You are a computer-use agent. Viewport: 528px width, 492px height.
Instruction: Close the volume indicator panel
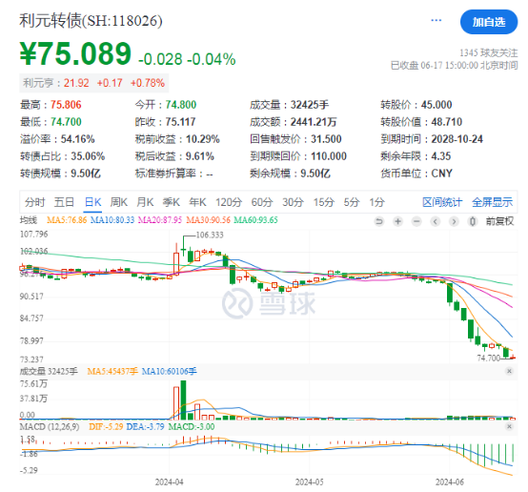509,371
